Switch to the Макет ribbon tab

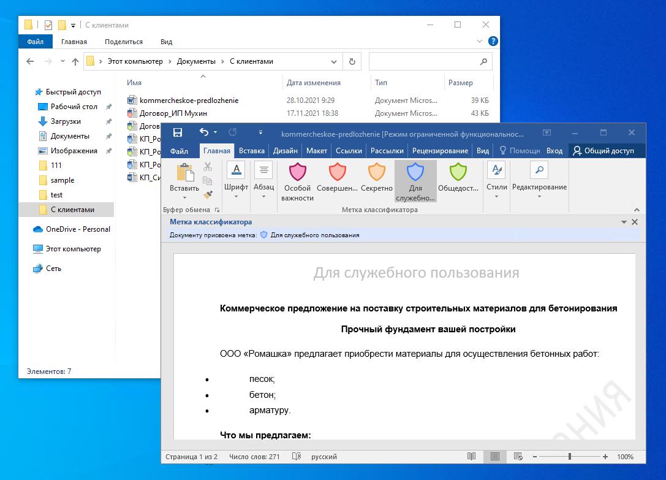pos(317,151)
